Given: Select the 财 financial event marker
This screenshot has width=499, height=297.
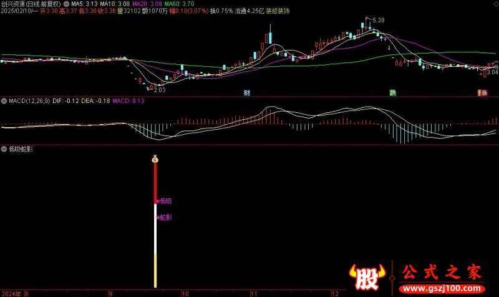Looking at the screenshot, I should (247, 92).
